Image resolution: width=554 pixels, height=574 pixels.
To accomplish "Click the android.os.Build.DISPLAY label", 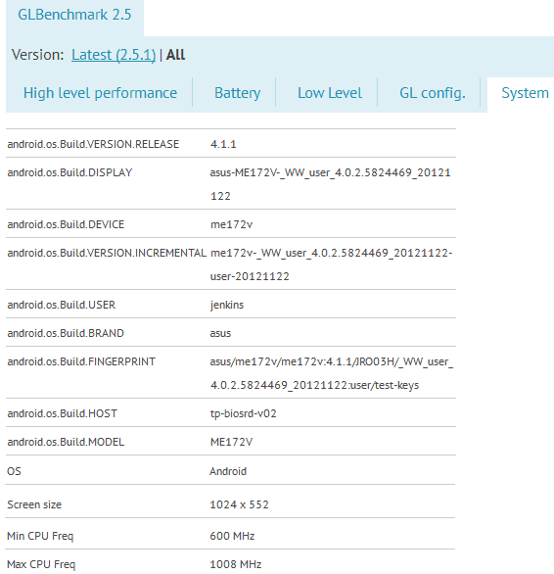I will [69, 172].
